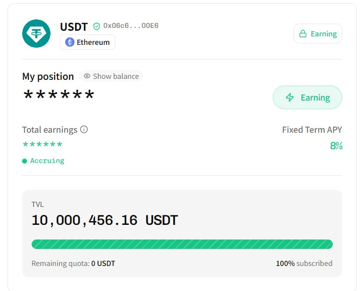Click the lock icon in top-right badge
The width and height of the screenshot is (363, 291).
click(303, 34)
